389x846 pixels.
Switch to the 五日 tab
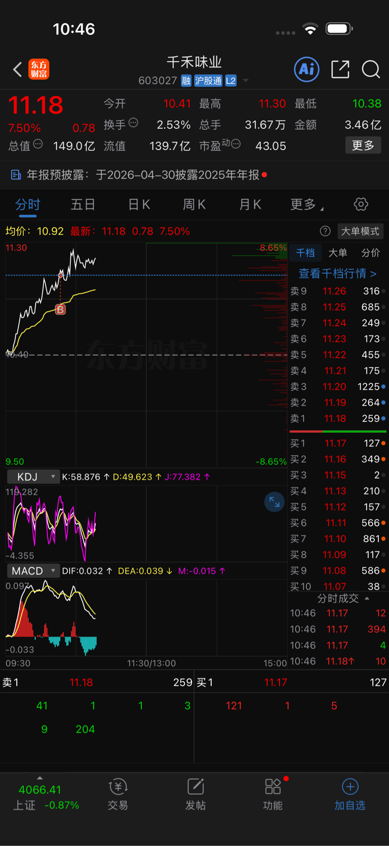(x=83, y=205)
